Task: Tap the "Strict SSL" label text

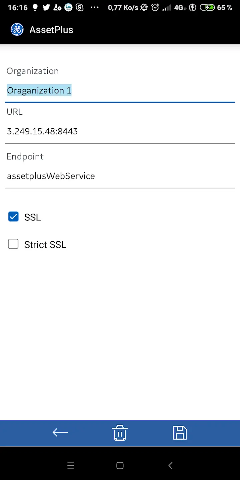Action: point(45,244)
